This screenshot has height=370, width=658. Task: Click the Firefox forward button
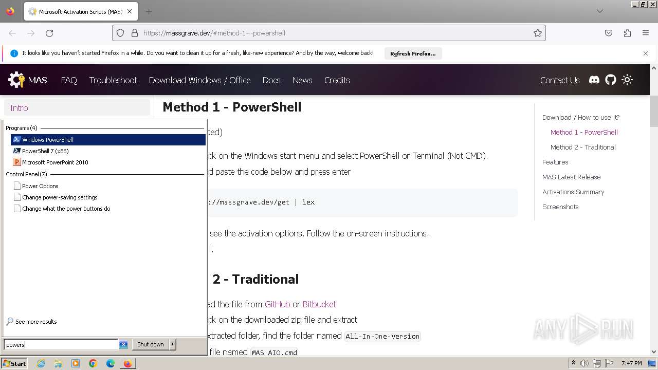point(31,33)
